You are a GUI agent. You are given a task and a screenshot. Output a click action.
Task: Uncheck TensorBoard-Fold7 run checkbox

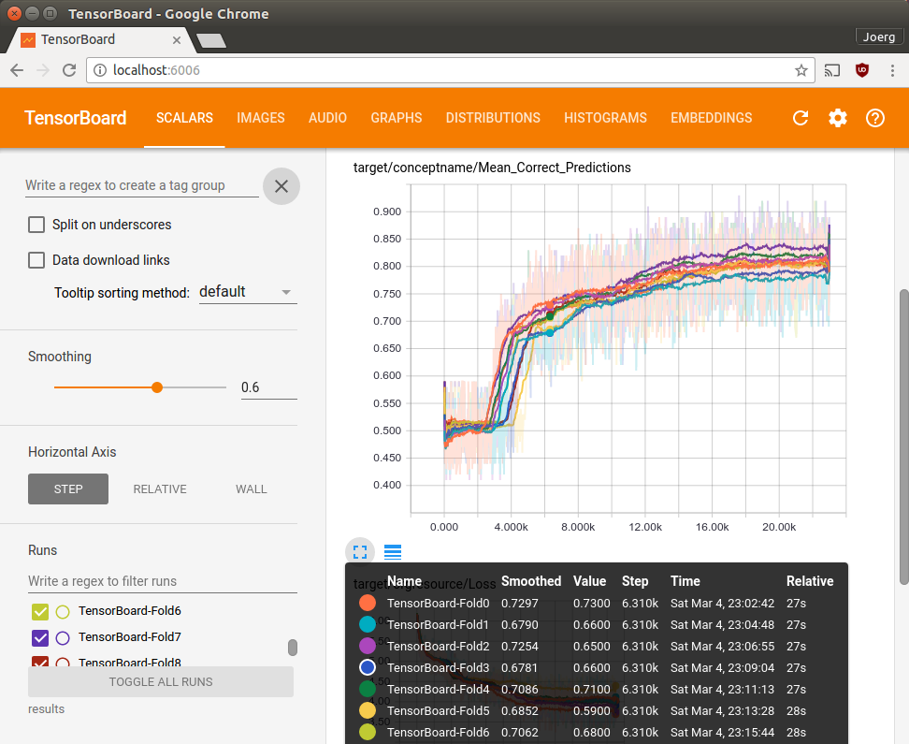[40, 638]
